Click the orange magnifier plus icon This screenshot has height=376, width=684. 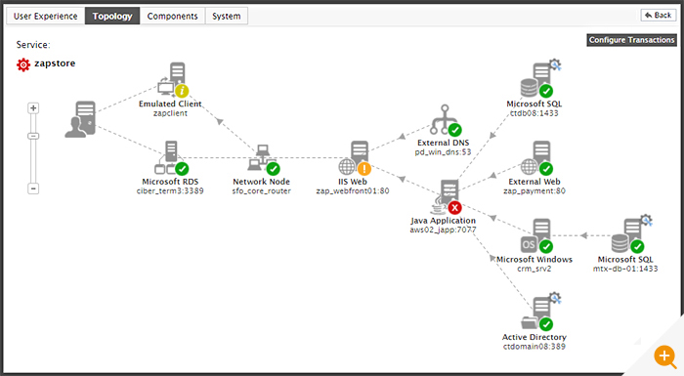click(664, 355)
